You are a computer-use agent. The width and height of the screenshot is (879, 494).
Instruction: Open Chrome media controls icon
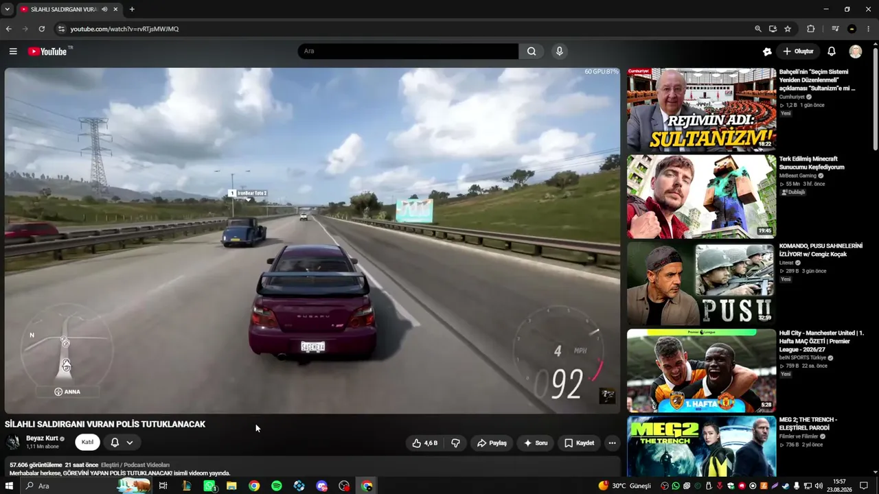pos(835,29)
